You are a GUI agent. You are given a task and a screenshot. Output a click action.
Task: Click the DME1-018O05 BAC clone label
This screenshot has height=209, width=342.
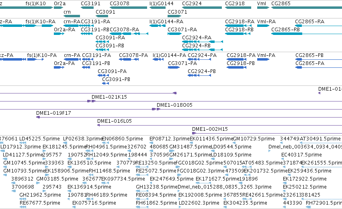174,105
